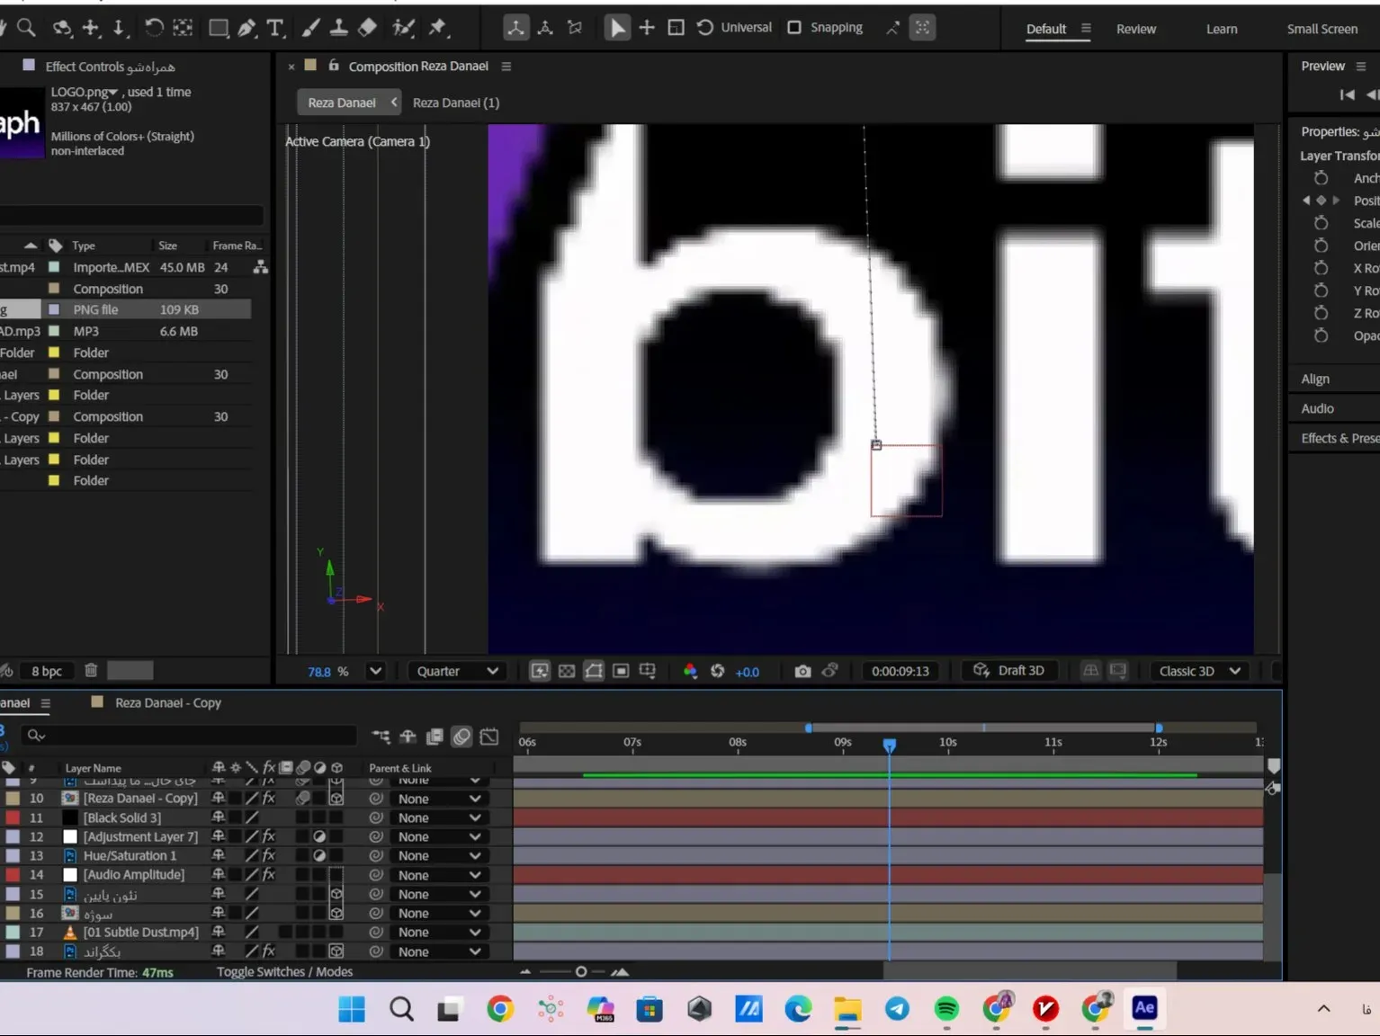
Task: Open the Preview panel menu
Action: click(1361, 67)
